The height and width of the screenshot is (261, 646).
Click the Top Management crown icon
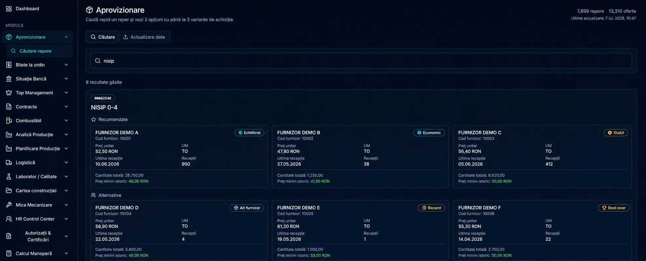[x=9, y=93]
